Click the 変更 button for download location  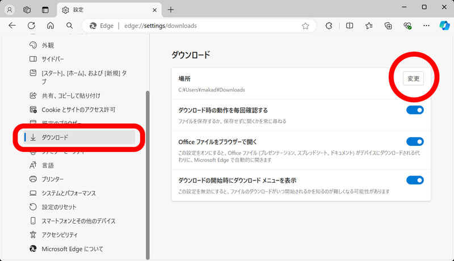414,78
